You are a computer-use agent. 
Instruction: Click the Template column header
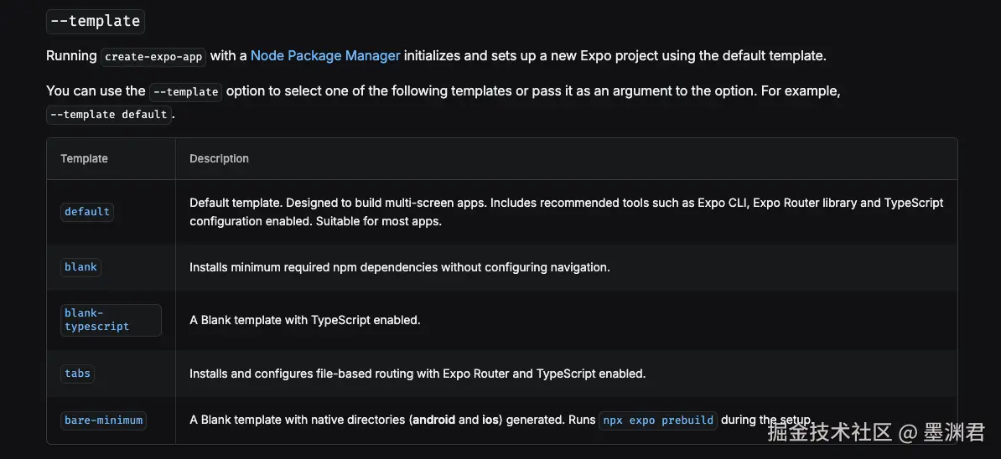pyautogui.click(x=84, y=158)
